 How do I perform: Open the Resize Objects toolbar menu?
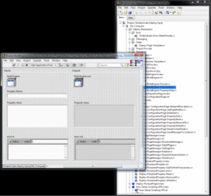coord(75,65)
